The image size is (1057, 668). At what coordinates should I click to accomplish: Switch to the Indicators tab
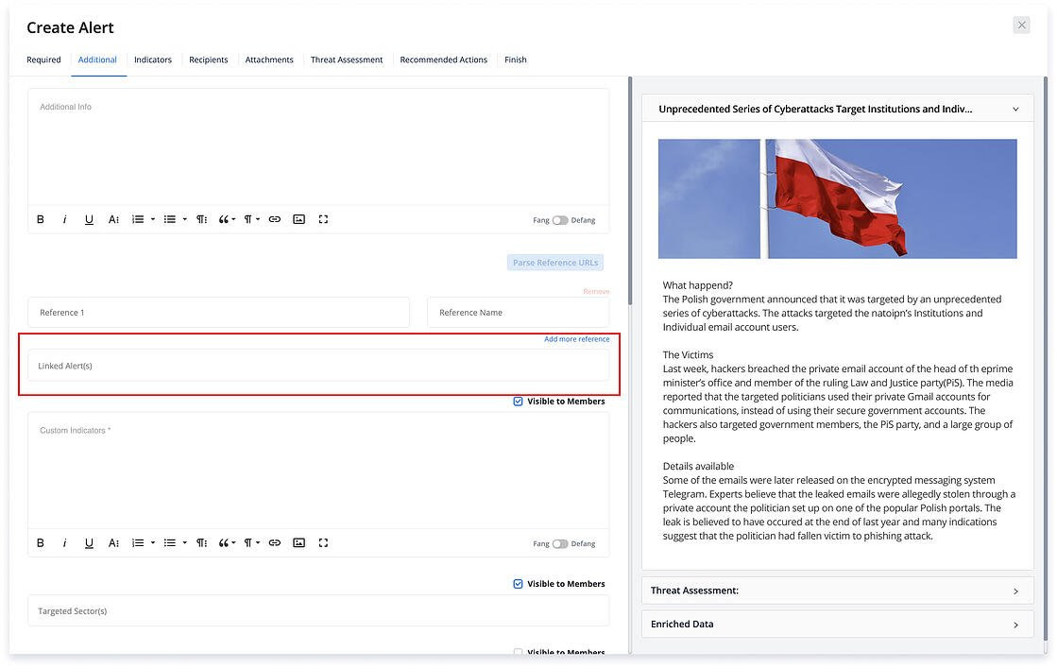(x=153, y=60)
